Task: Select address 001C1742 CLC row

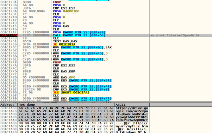Action: click(x=8, y=20)
